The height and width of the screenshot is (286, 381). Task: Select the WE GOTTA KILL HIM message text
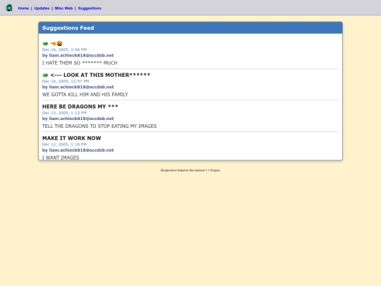tap(85, 95)
